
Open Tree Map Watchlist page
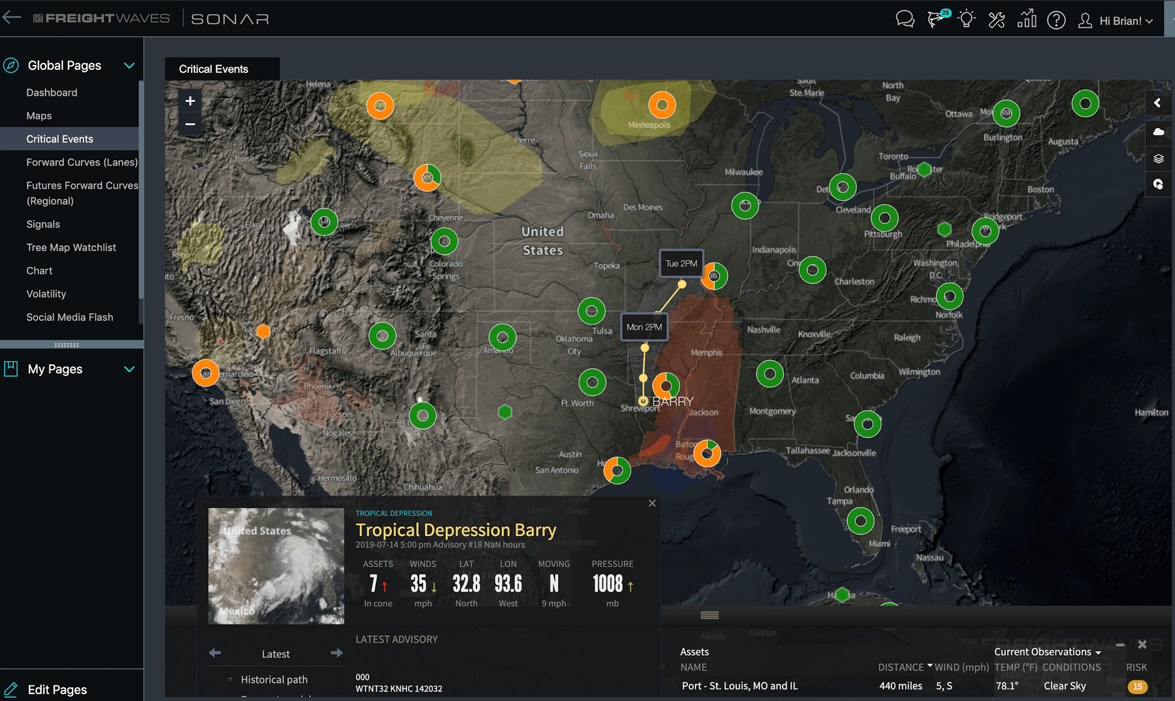click(71, 248)
